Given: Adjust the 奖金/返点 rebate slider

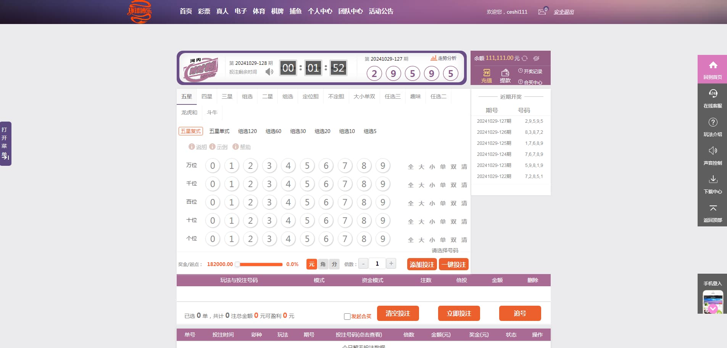Looking at the screenshot, I should coord(238,264).
